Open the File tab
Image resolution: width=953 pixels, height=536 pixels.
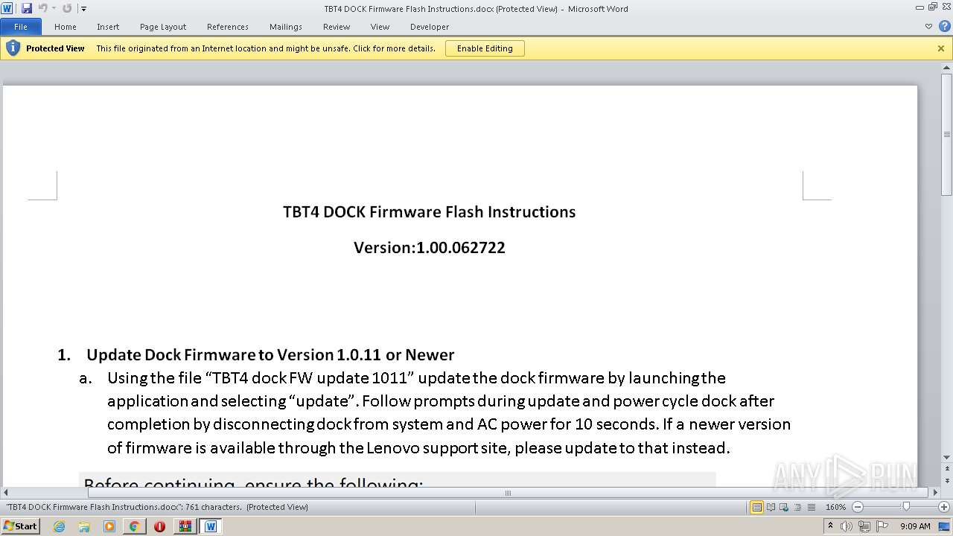(x=21, y=27)
